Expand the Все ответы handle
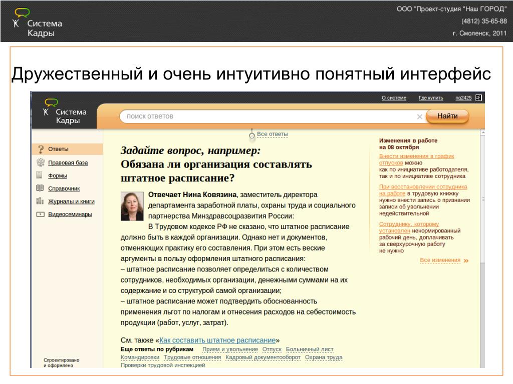This screenshot has width=513, height=384. pos(272,134)
